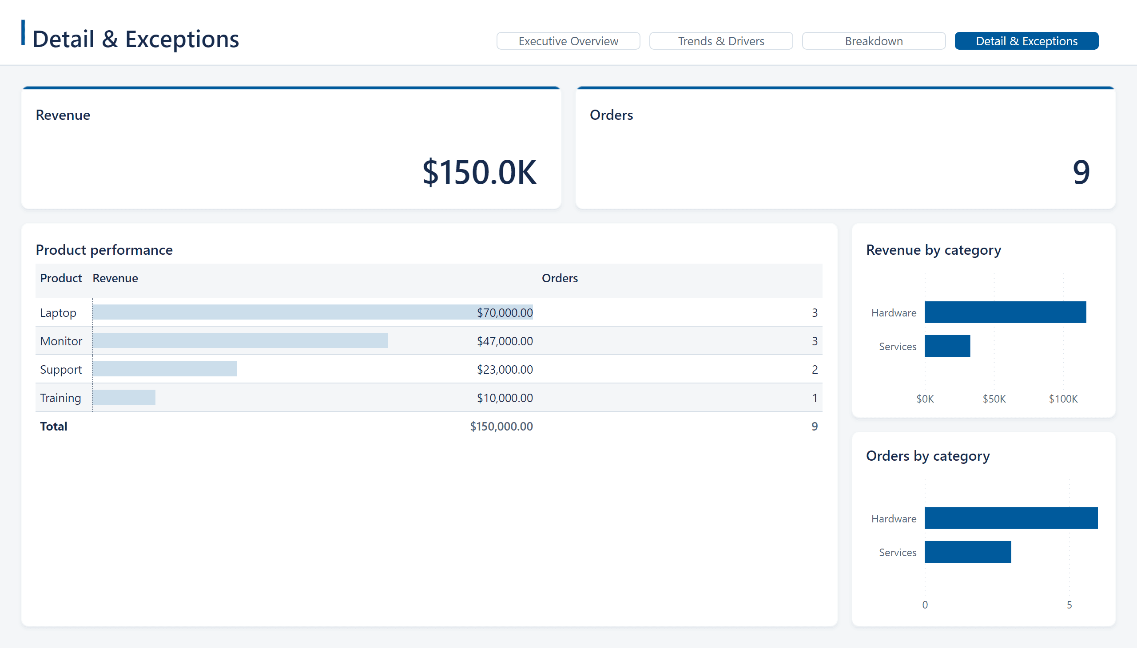This screenshot has width=1137, height=648.
Task: Click Monitor revenue $47,000.00 cell
Action: tap(505, 341)
